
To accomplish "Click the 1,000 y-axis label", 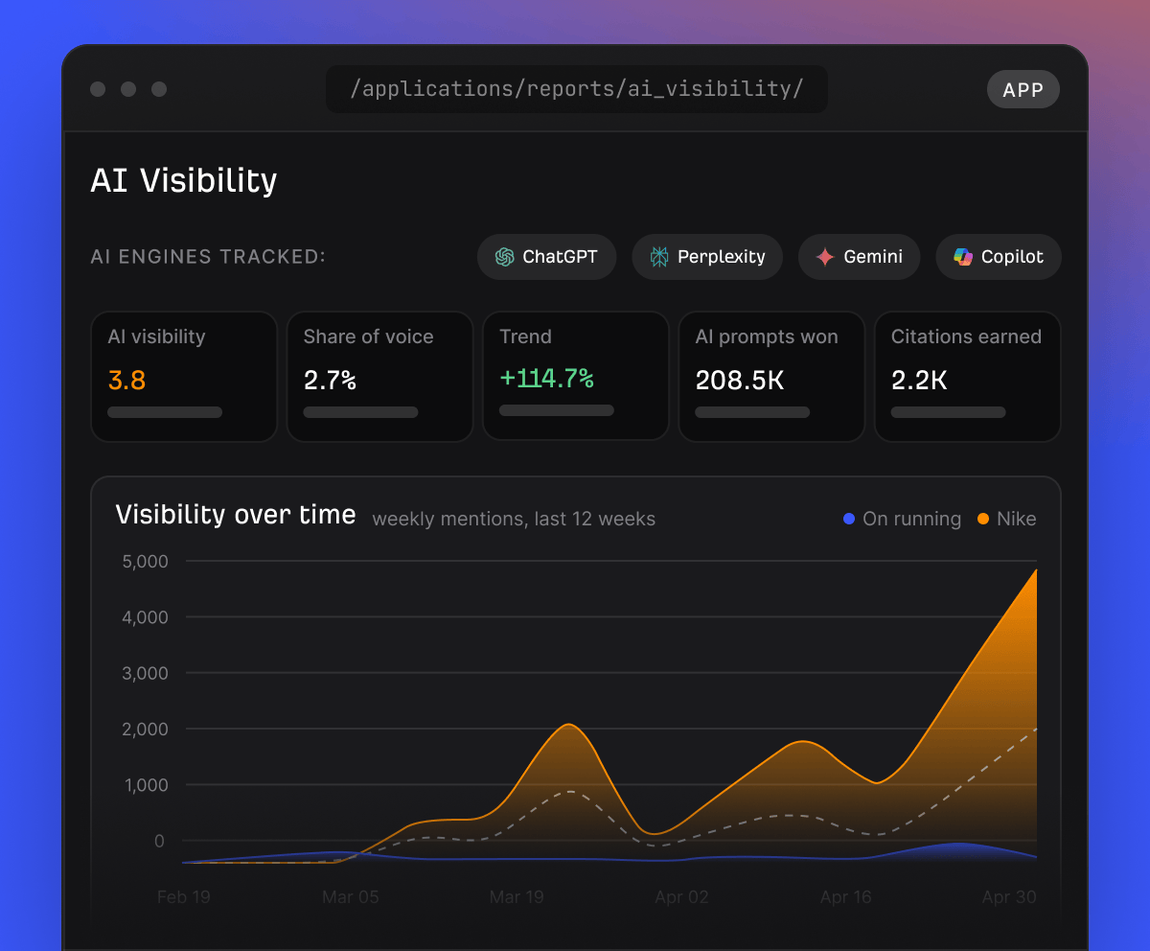I will point(145,785).
